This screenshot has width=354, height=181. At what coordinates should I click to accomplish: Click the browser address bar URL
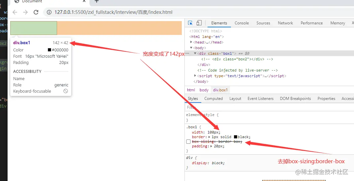[x=113, y=12]
